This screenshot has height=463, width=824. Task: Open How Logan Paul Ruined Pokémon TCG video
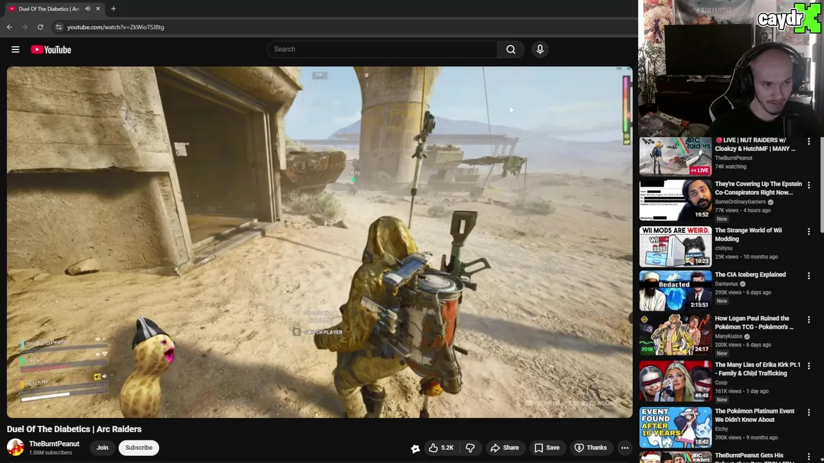click(754, 322)
